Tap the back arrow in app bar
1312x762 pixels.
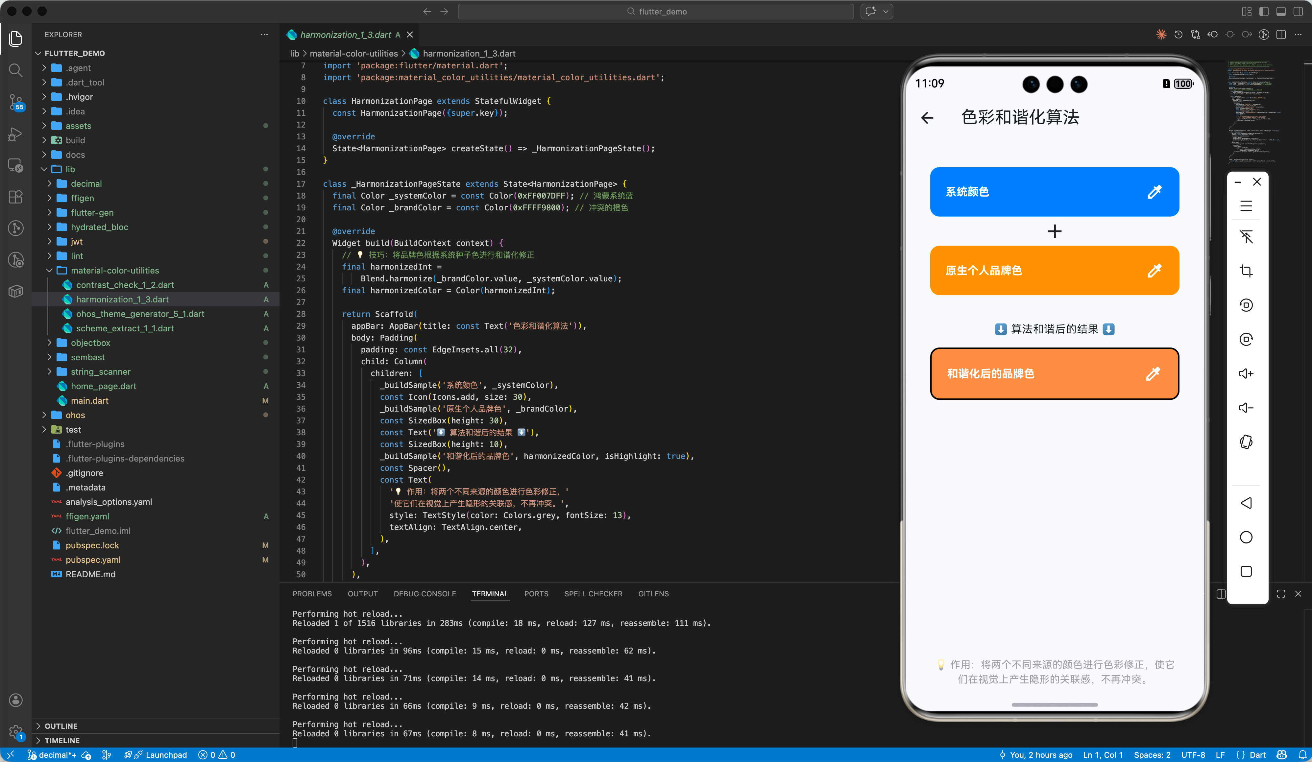tap(927, 118)
